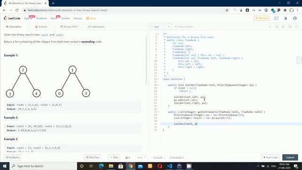Collapse getAllElements fold arrow at line 27
This screenshot has width=302, height=170.
coord(159,112)
